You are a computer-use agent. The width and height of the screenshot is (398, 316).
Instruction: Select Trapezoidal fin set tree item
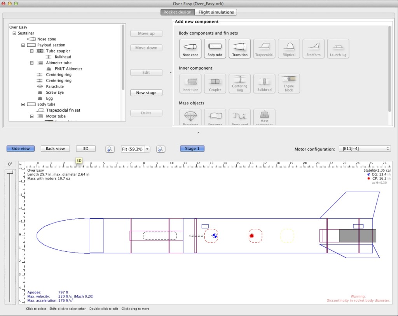[x=63, y=111]
